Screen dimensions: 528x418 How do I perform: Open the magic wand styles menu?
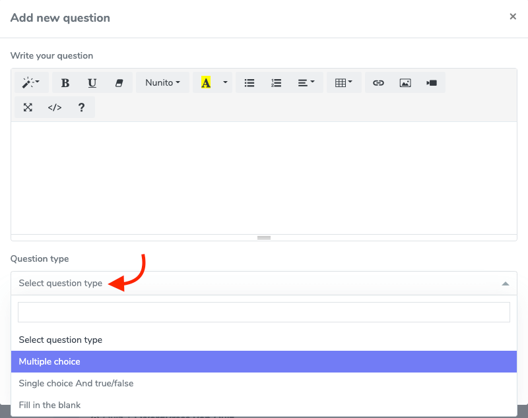(x=30, y=82)
